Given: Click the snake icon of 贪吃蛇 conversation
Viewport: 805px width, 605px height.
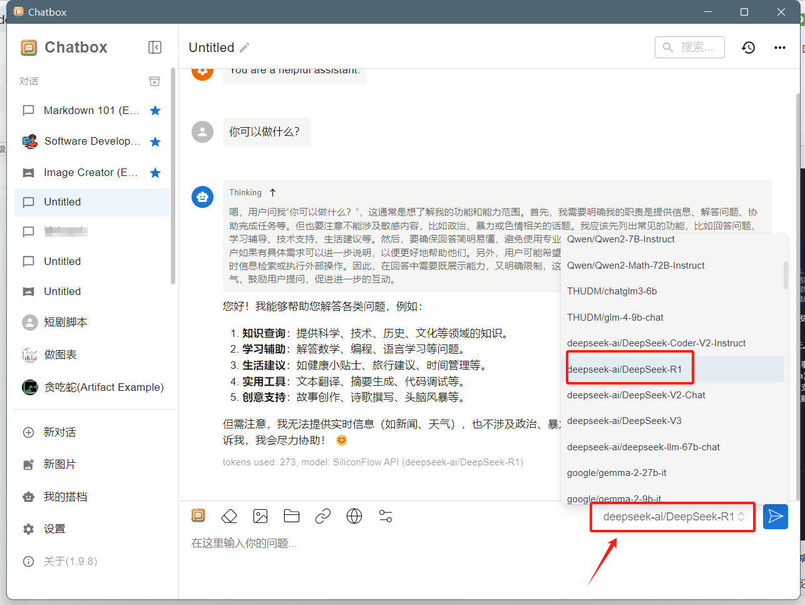Looking at the screenshot, I should click(x=29, y=388).
